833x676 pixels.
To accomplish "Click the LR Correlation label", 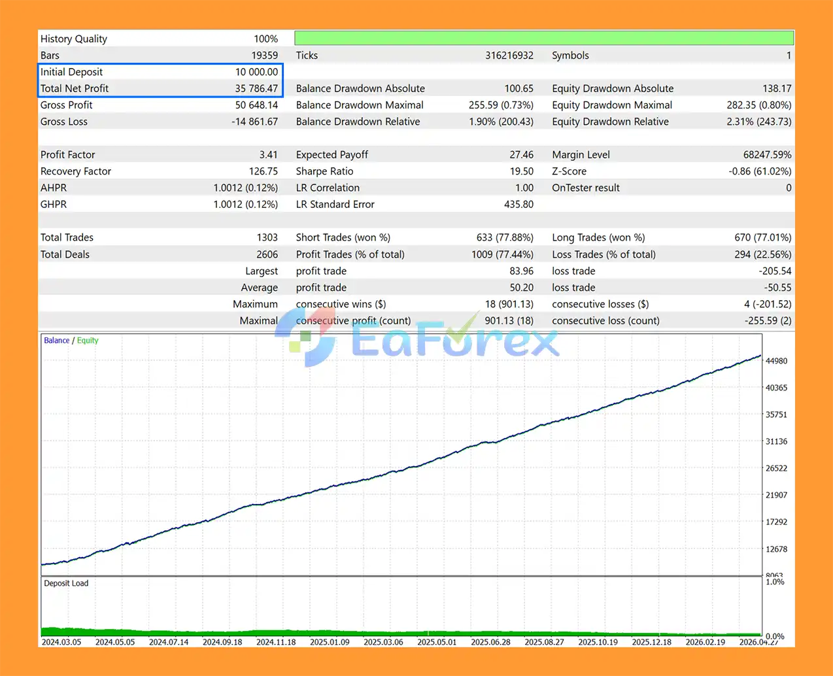I will 328,188.
